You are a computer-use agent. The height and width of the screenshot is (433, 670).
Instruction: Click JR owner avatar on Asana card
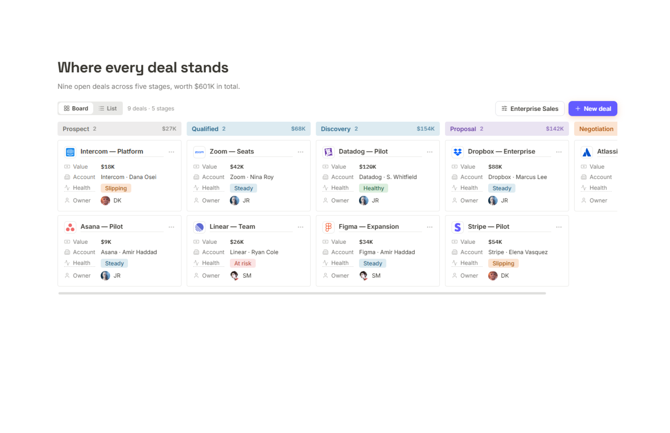[105, 276]
